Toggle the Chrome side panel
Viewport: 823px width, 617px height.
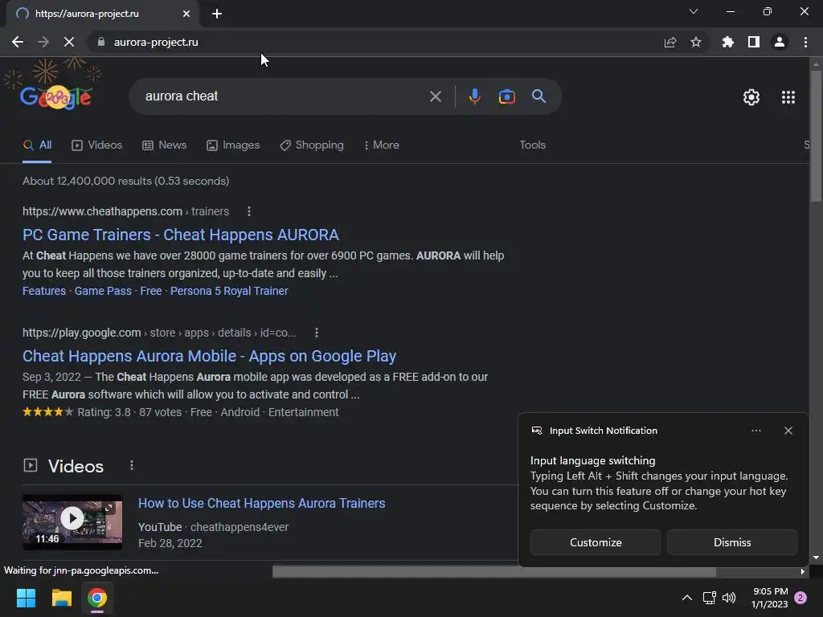coord(754,42)
